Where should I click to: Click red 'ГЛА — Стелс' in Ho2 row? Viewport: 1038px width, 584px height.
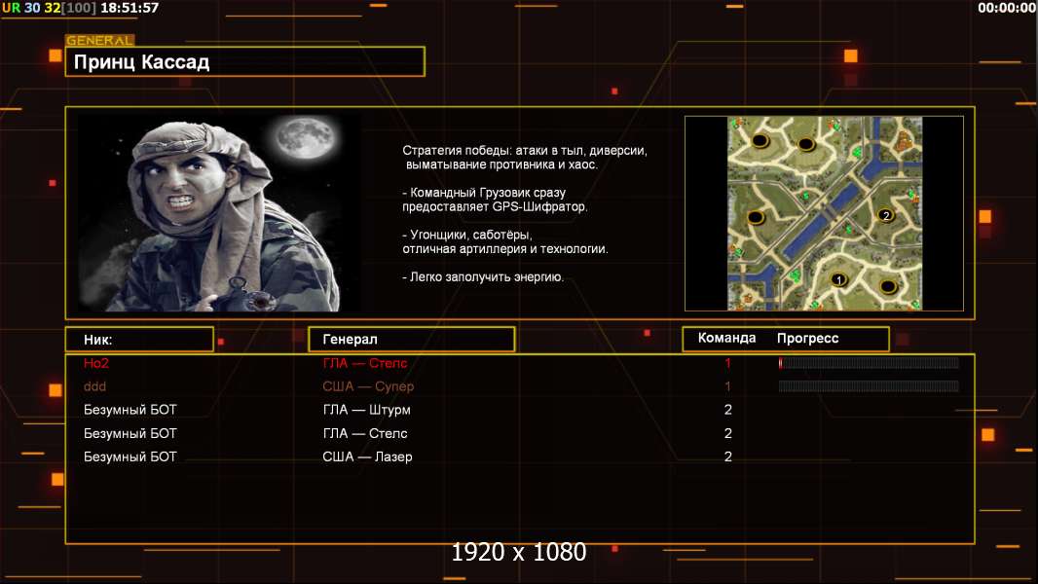[365, 363]
